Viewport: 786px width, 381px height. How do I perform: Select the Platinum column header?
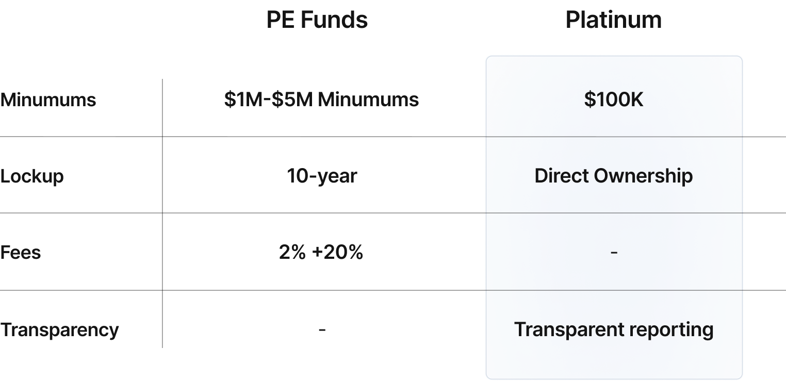pos(613,21)
